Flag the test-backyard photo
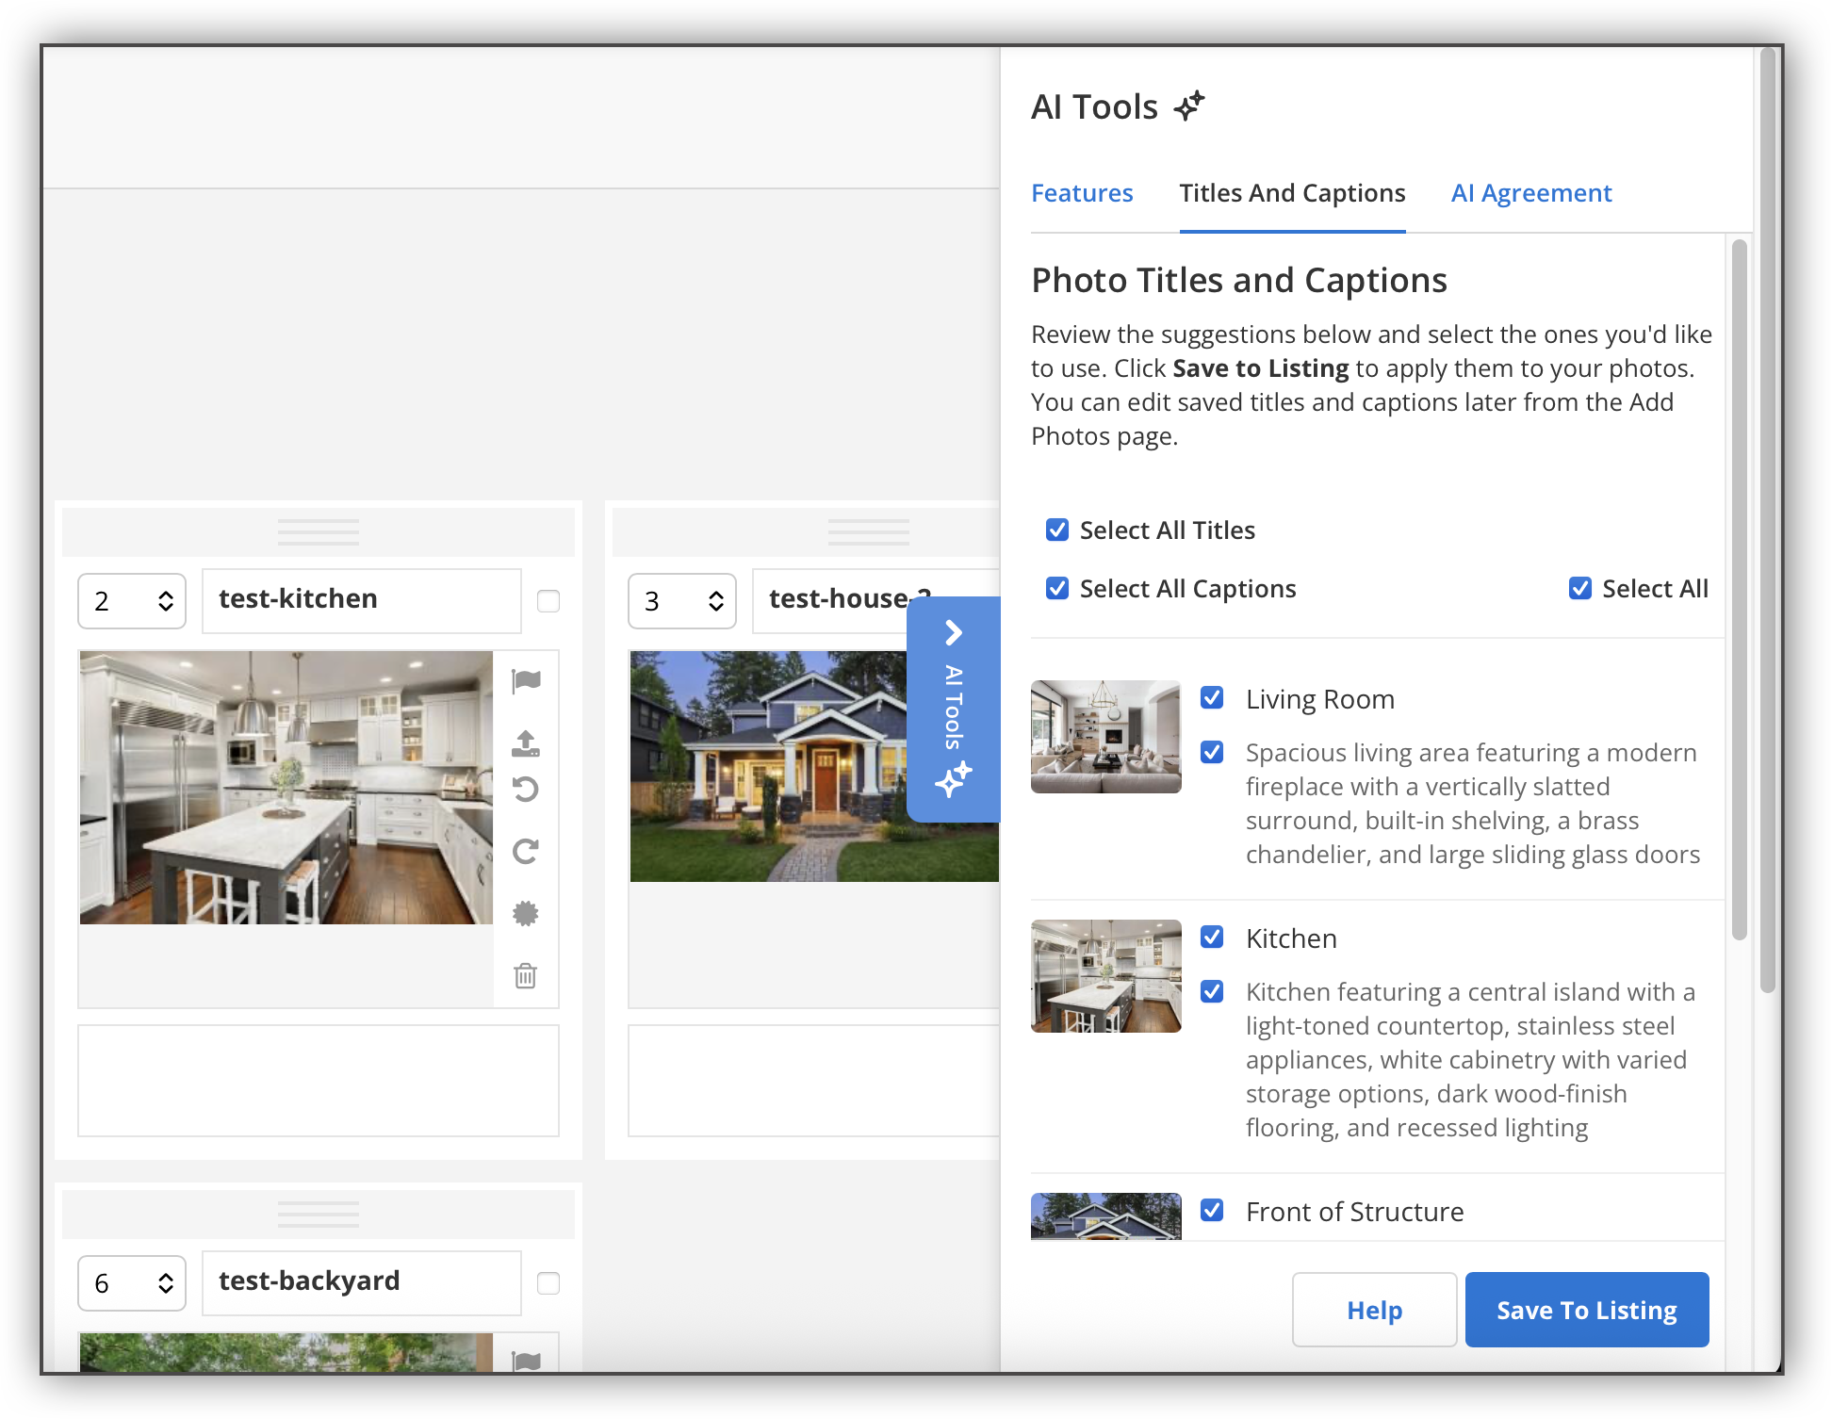 526,1360
